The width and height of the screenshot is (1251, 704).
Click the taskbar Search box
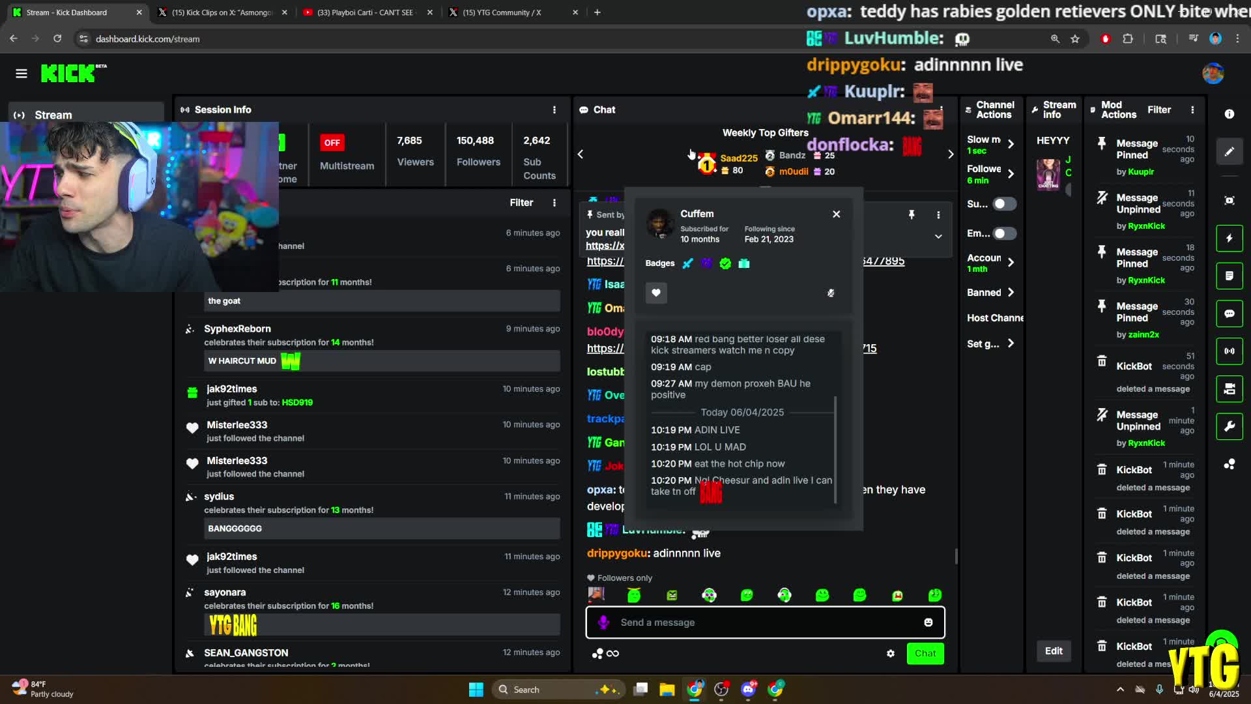[558, 690]
